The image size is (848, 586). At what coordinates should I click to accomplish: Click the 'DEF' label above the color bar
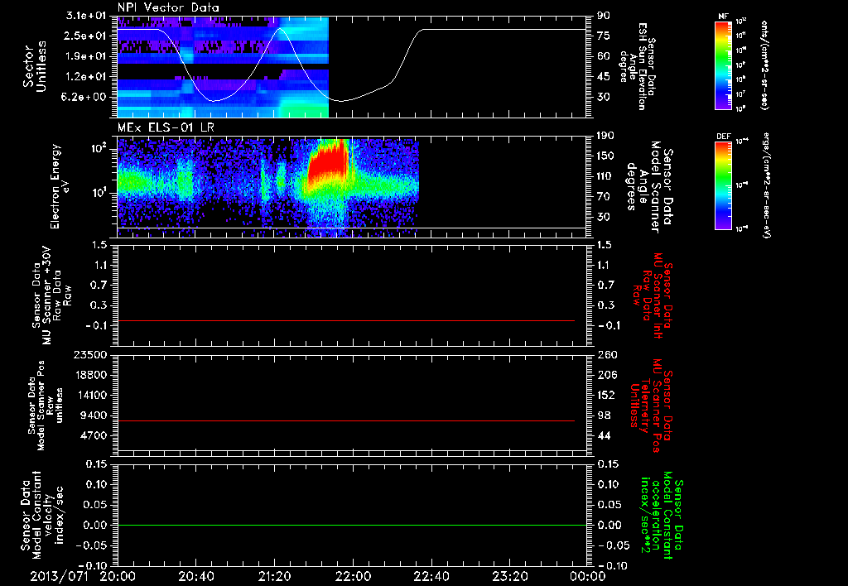[x=723, y=137]
